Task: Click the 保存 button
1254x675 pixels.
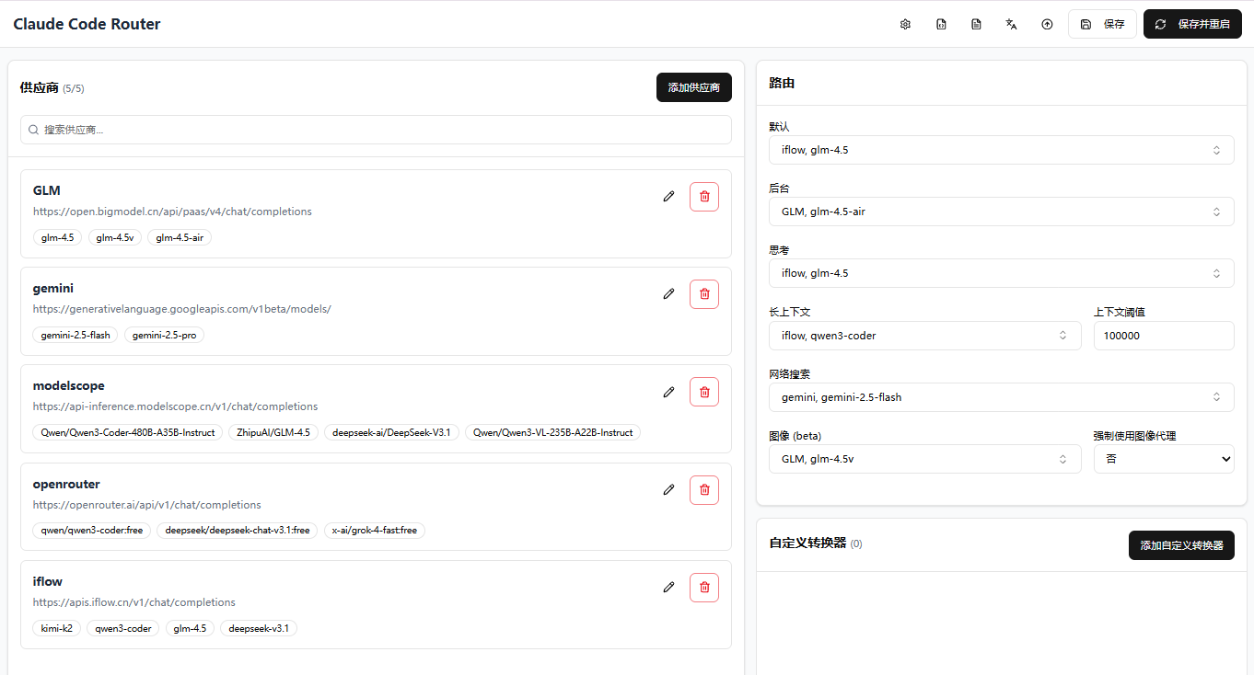Action: pos(1102,24)
